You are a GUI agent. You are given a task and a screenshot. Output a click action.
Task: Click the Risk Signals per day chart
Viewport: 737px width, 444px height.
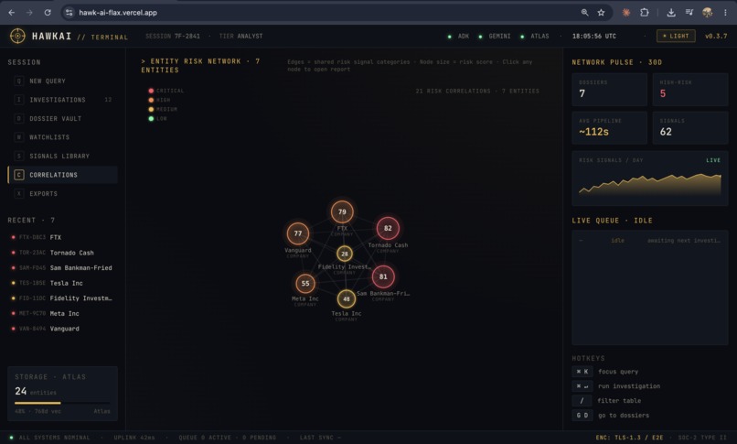tap(650, 179)
